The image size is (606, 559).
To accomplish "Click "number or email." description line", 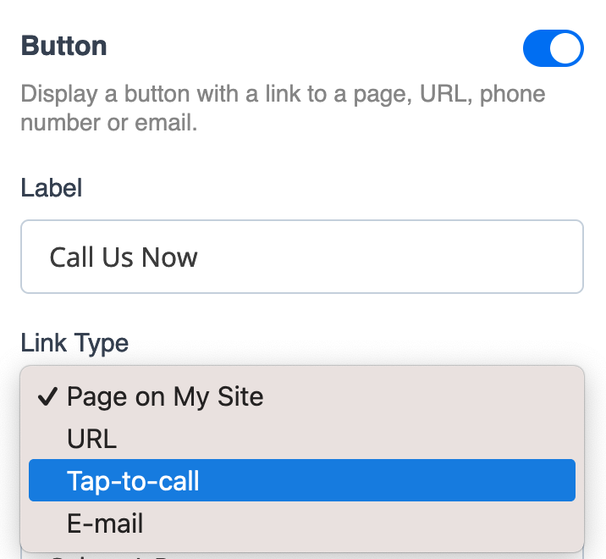I will (109, 123).
